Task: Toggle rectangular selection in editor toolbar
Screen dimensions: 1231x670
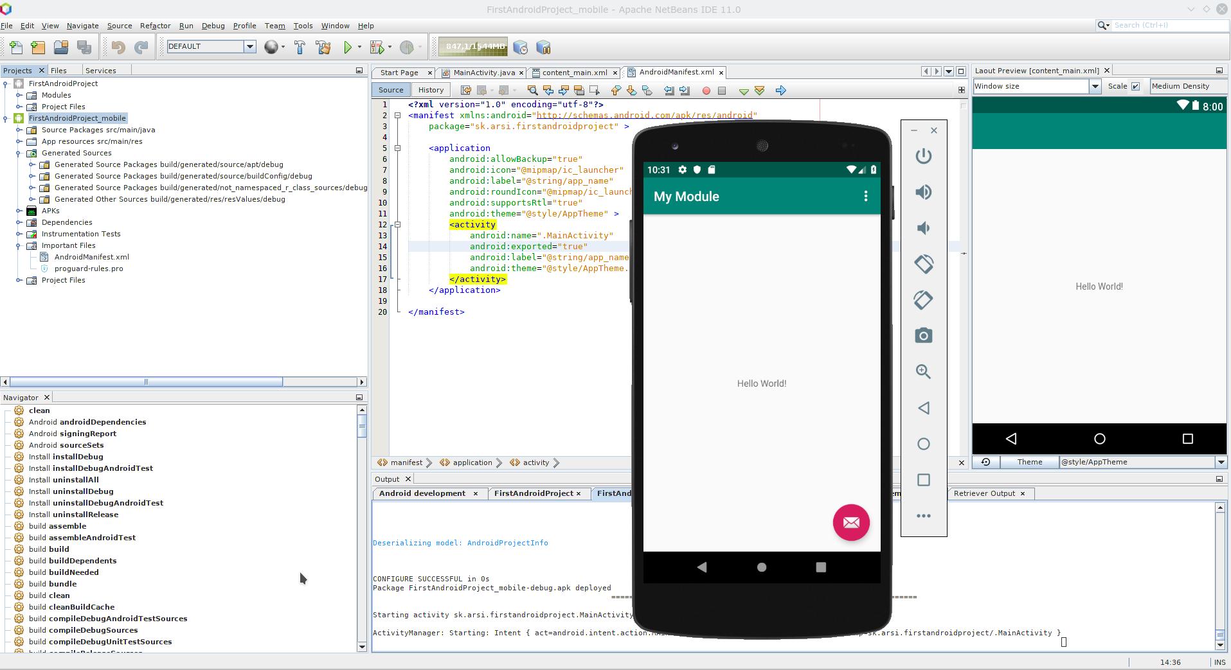Action: (595, 91)
